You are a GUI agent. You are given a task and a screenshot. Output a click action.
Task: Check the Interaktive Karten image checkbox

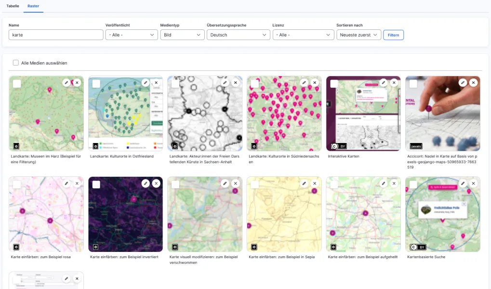(x=334, y=84)
